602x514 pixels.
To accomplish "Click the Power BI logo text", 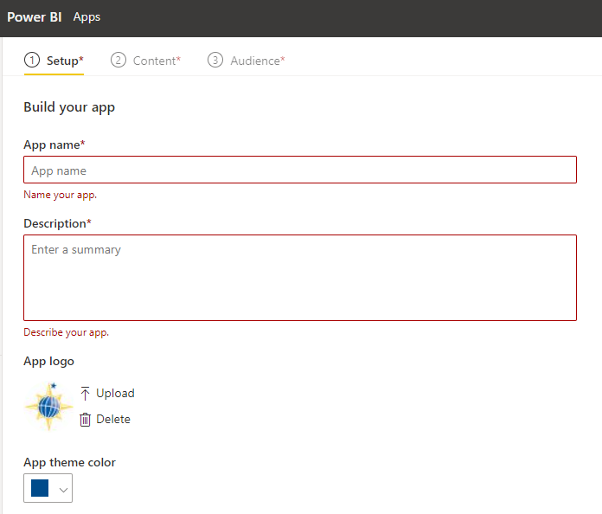I will pos(35,17).
